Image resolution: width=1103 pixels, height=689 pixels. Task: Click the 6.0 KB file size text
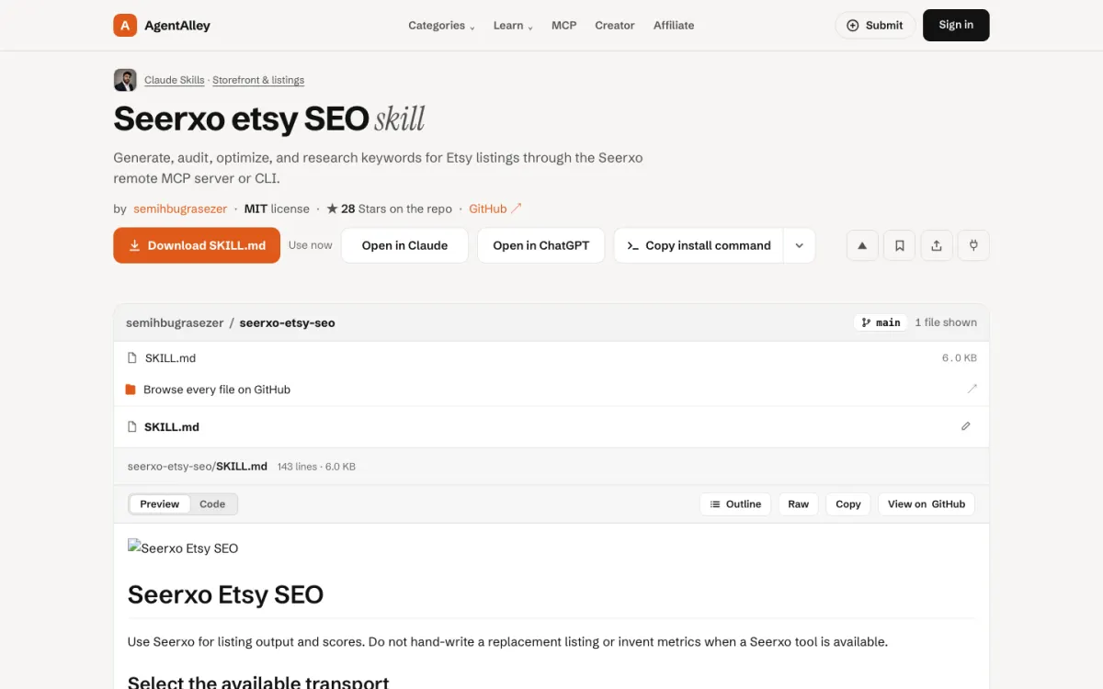(x=960, y=358)
